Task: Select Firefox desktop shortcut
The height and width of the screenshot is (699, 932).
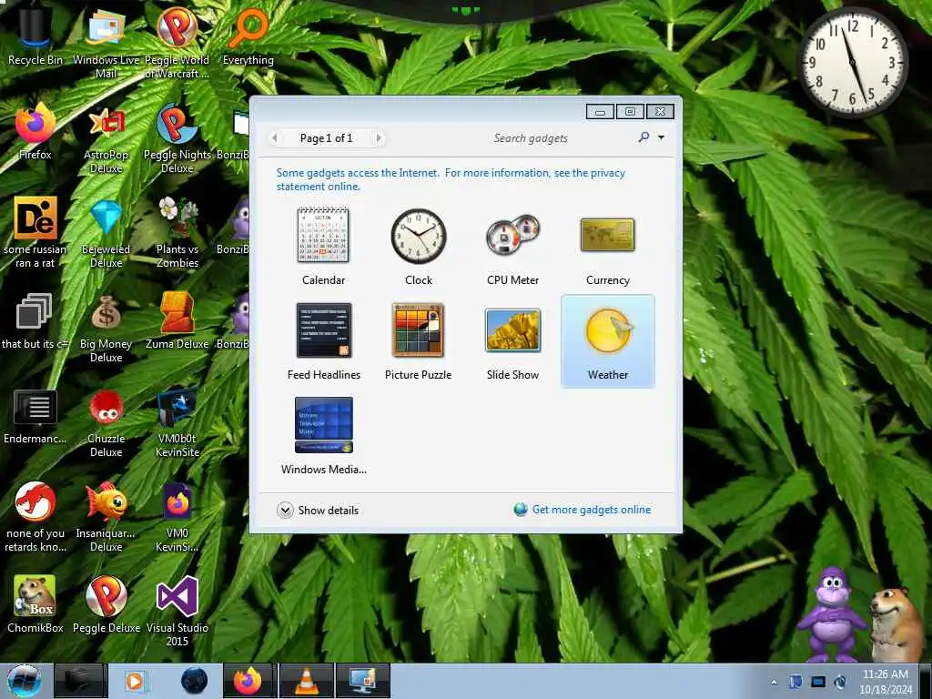Action: (35, 131)
